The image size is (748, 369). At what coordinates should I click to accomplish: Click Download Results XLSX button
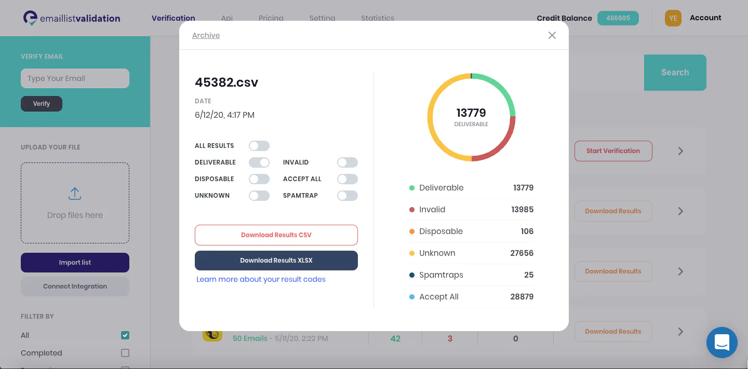pyautogui.click(x=276, y=261)
